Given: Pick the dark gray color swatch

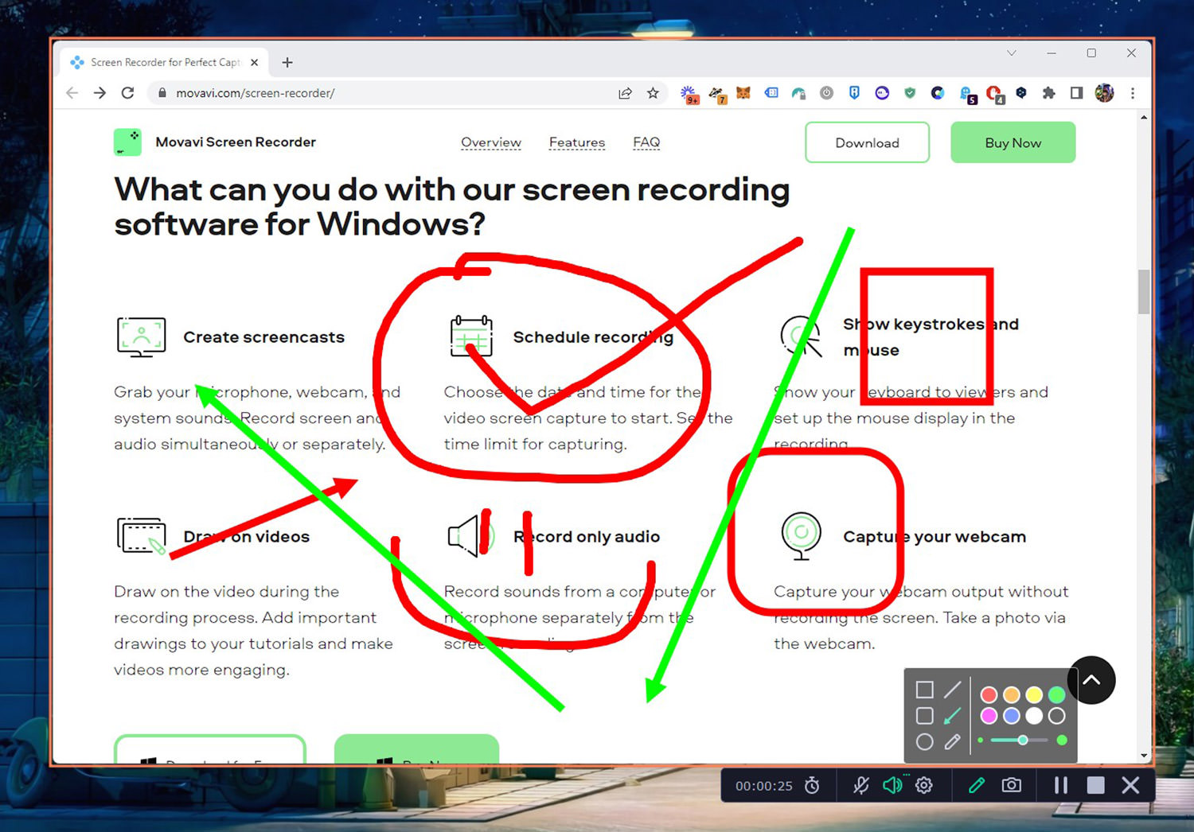Looking at the screenshot, I should (x=1056, y=716).
